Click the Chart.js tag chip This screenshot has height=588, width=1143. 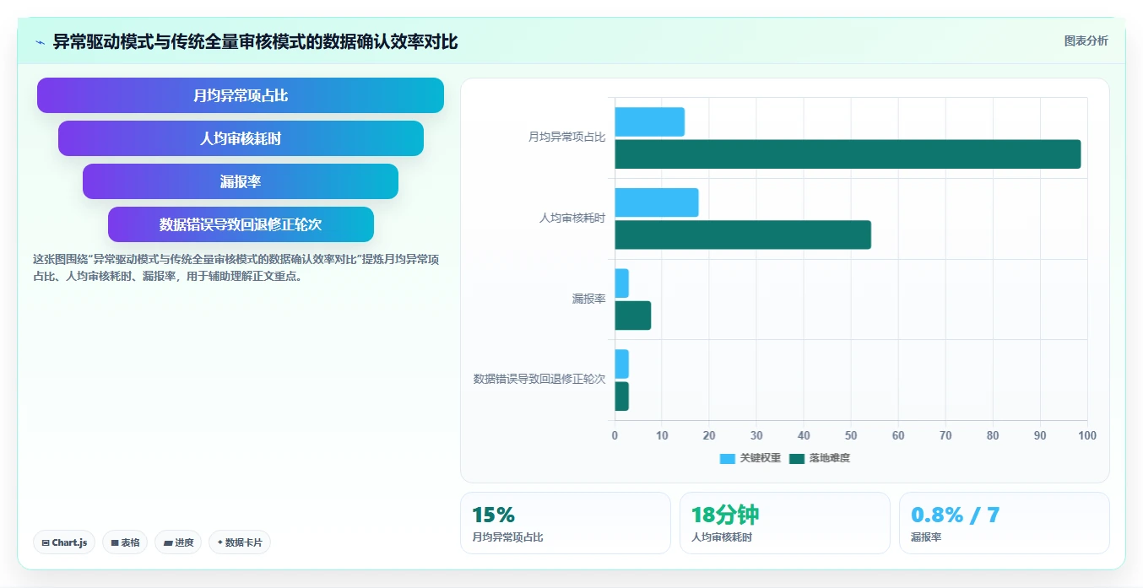(64, 542)
